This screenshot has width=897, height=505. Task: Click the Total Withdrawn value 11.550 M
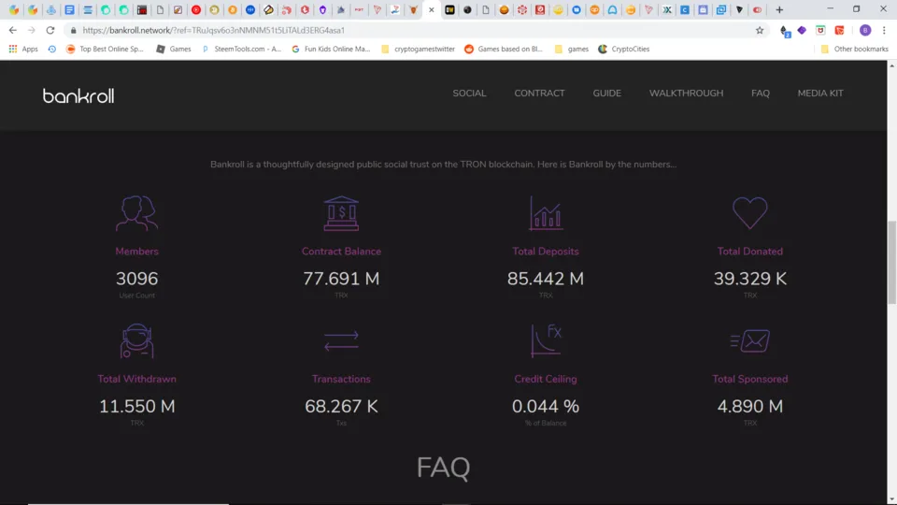(x=136, y=407)
